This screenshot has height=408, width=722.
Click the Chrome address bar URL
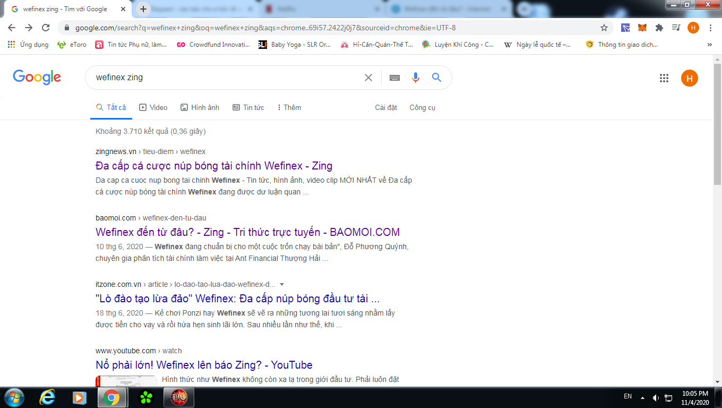click(265, 28)
